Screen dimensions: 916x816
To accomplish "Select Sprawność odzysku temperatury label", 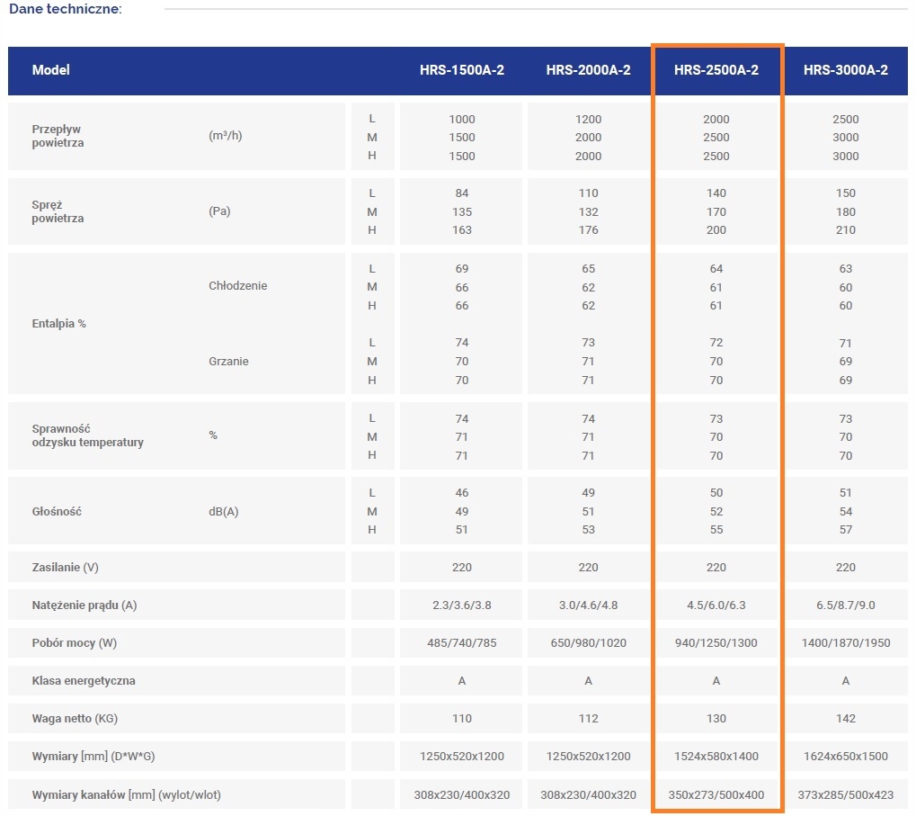I will [87, 435].
